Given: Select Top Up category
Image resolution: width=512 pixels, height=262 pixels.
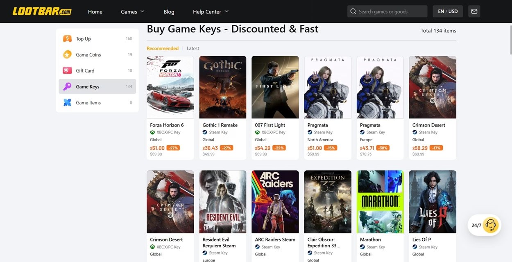Looking at the screenshot, I should [x=97, y=38].
